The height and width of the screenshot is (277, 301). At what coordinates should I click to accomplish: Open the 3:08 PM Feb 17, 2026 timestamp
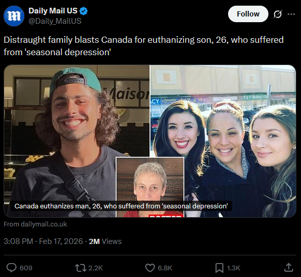pyautogui.click(x=43, y=241)
